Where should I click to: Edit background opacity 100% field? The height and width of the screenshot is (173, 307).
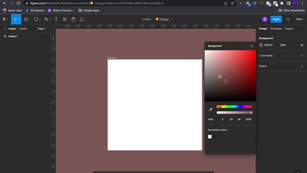point(283,45)
